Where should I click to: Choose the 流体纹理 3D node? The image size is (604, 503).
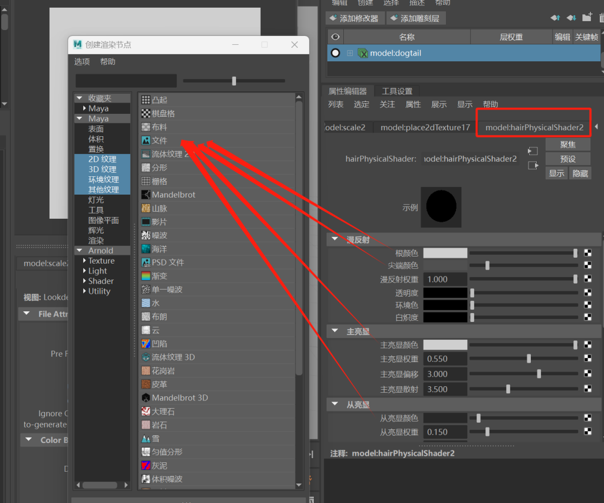pyautogui.click(x=217, y=357)
